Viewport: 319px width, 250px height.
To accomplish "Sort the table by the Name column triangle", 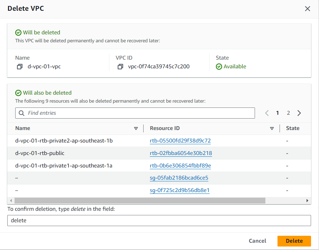I will coord(136,128).
